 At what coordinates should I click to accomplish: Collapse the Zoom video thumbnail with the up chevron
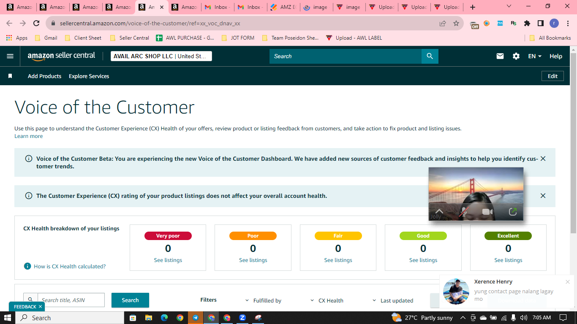[439, 211]
